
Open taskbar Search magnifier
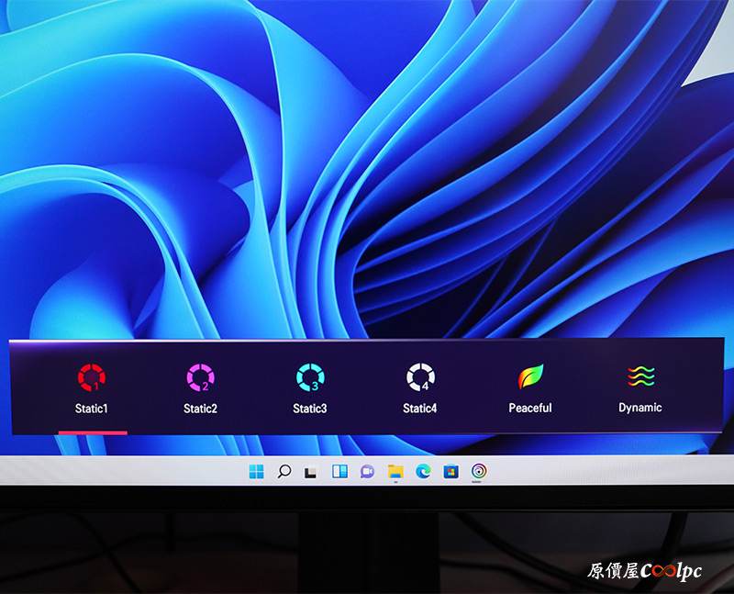point(284,471)
